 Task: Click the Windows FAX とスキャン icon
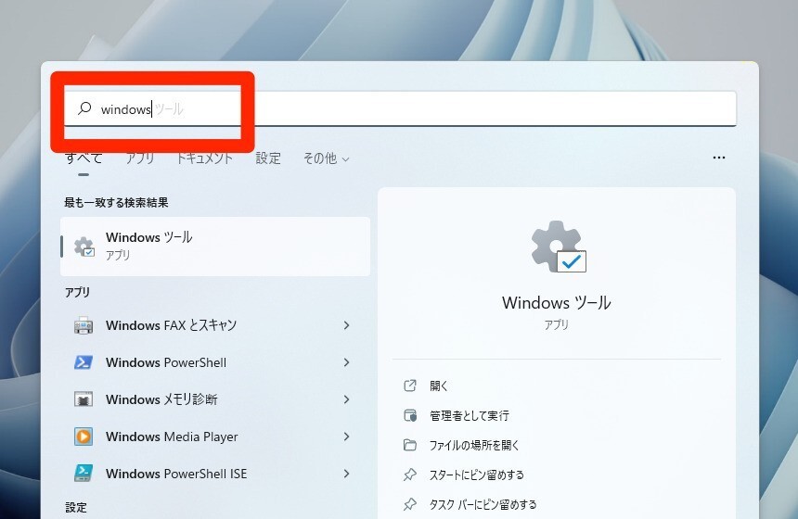(84, 324)
